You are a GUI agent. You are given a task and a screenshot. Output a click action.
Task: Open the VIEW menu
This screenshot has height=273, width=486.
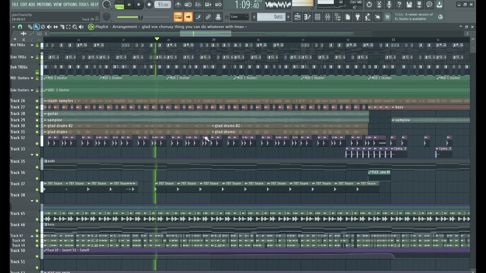(57, 5)
